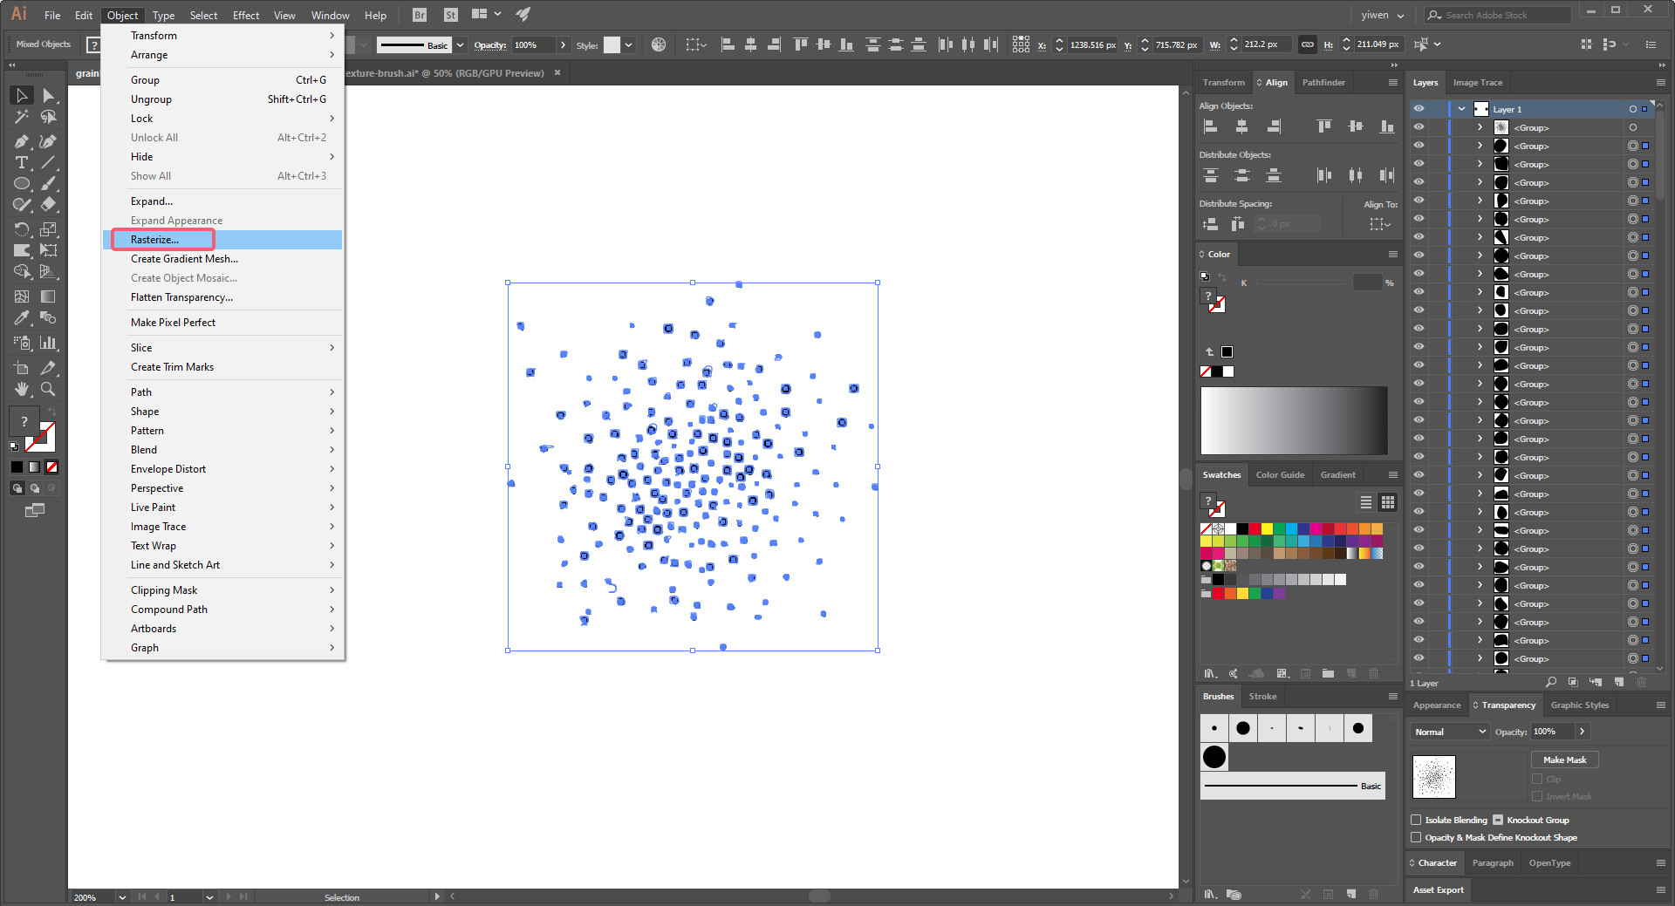The height and width of the screenshot is (906, 1675).
Task: Open the Effect menu
Action: 246,15
